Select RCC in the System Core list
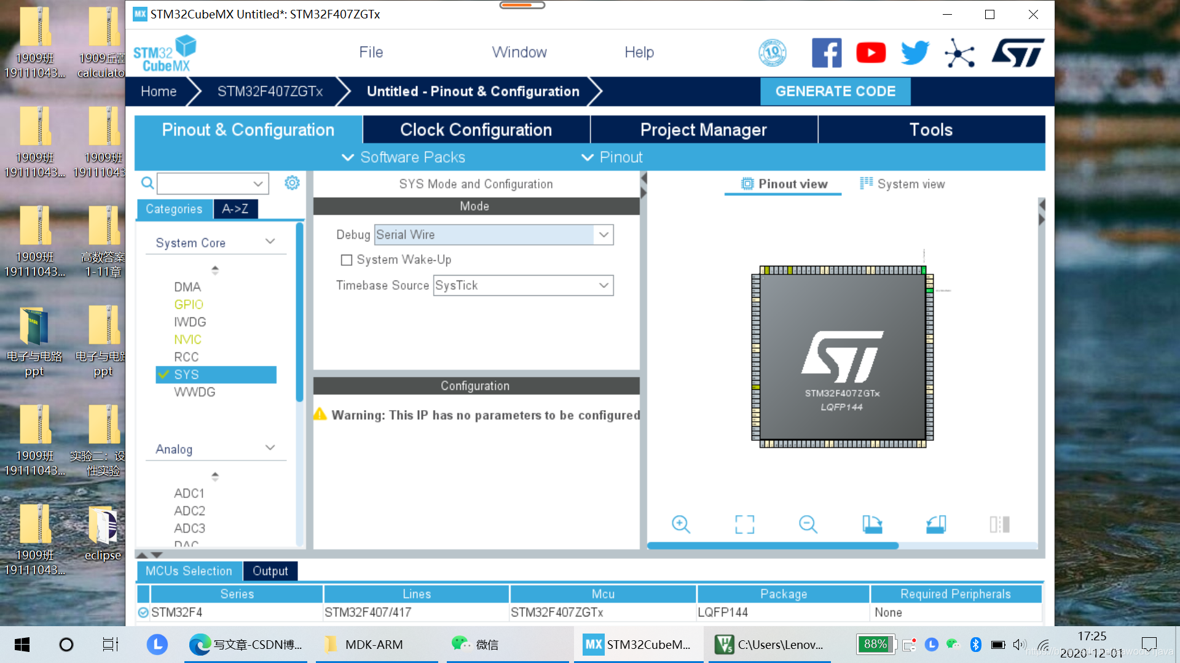Image resolution: width=1180 pixels, height=663 pixels. tap(186, 357)
